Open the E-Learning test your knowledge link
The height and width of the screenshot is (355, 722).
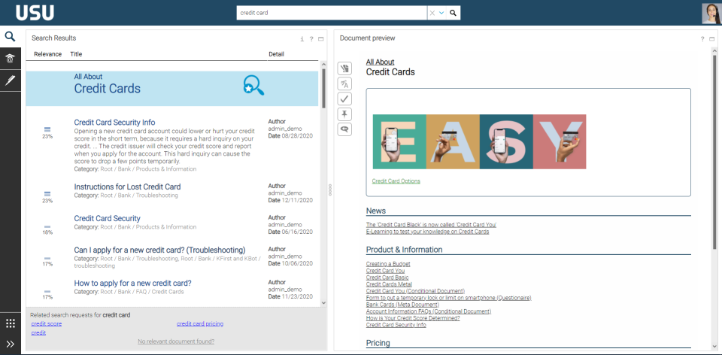pos(427,232)
